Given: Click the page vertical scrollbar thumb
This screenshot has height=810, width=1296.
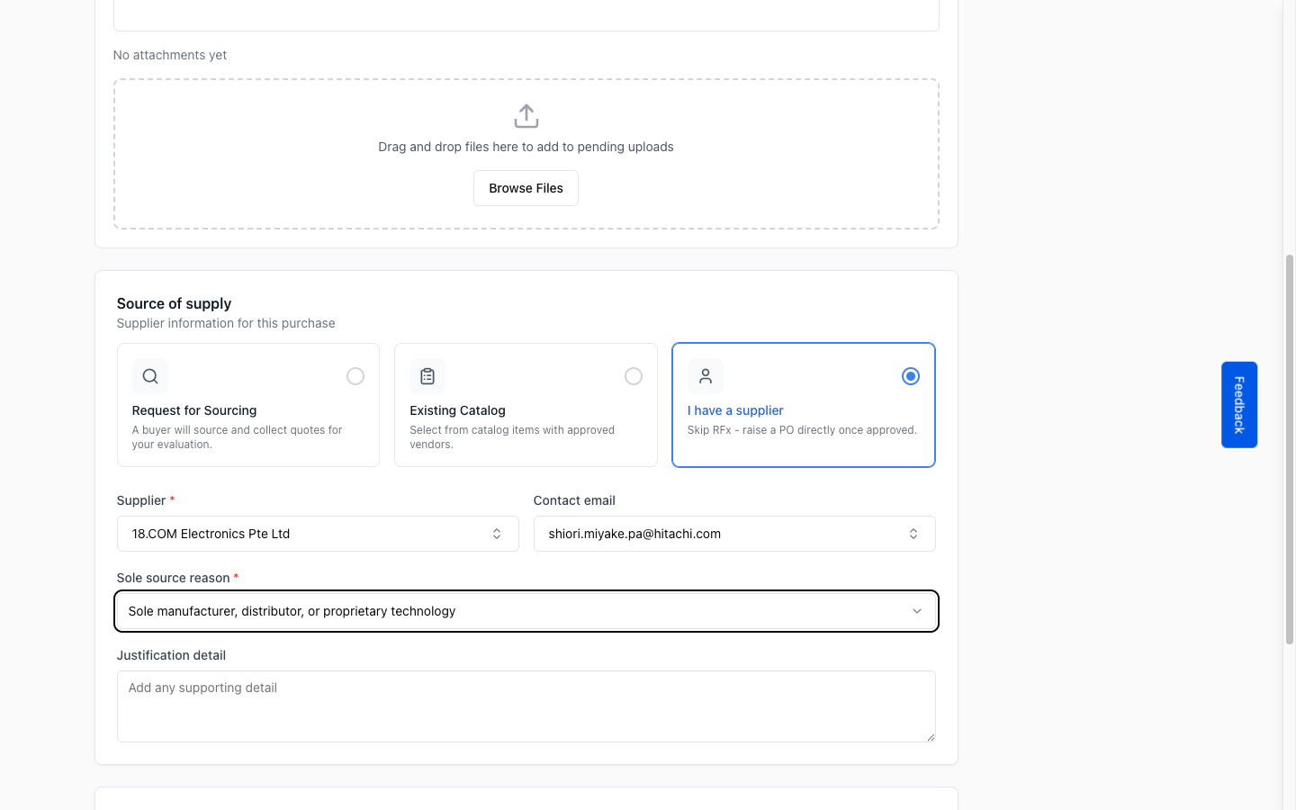Looking at the screenshot, I should 1290,449.
